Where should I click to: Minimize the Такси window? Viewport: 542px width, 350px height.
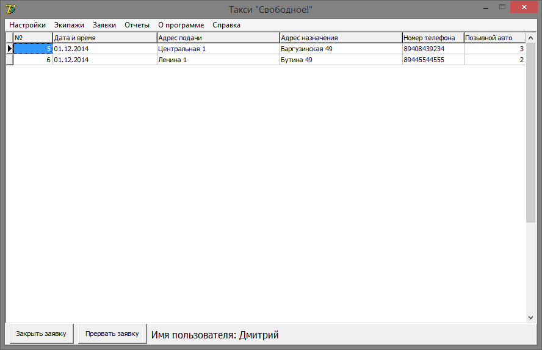click(x=486, y=7)
